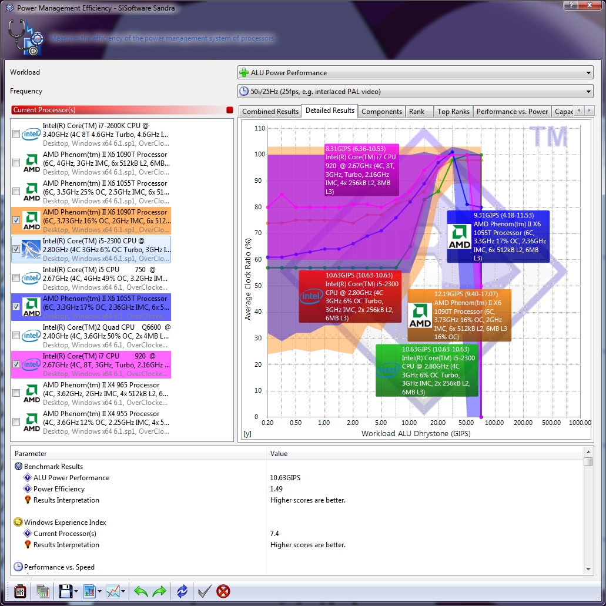606x606 pixels.
Task: Check the Phenom II X6 1055T 3.5GHz checkbox
Action: pyautogui.click(x=16, y=192)
